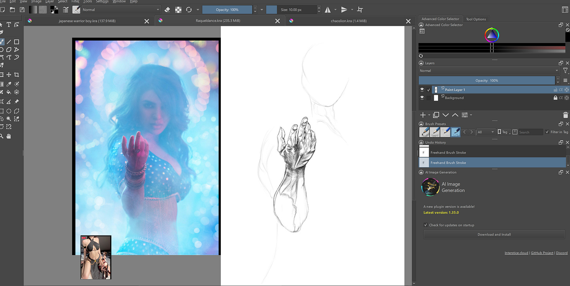Enable eraser mode in top toolbar
570x286 pixels.
coord(167,10)
